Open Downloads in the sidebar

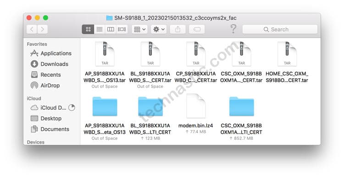point(50,64)
